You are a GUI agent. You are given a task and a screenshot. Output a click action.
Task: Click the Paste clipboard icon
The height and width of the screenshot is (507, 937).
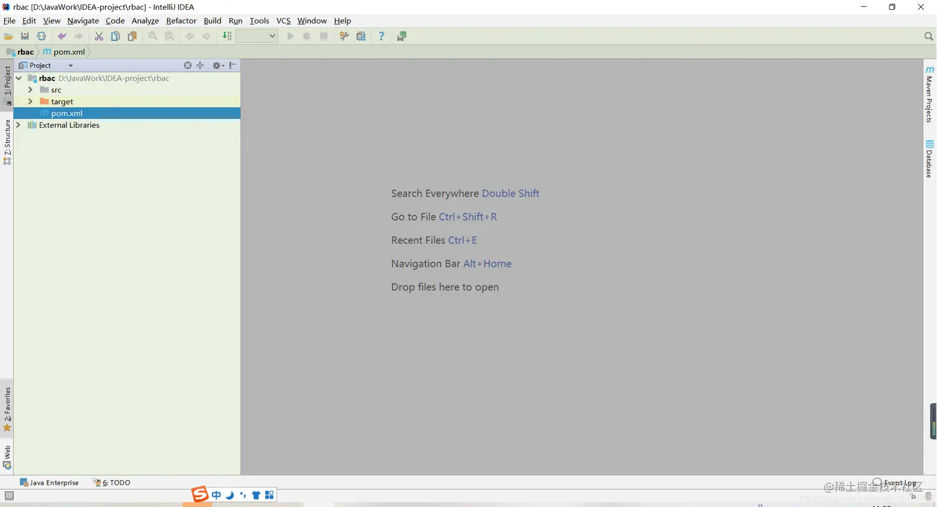point(132,37)
